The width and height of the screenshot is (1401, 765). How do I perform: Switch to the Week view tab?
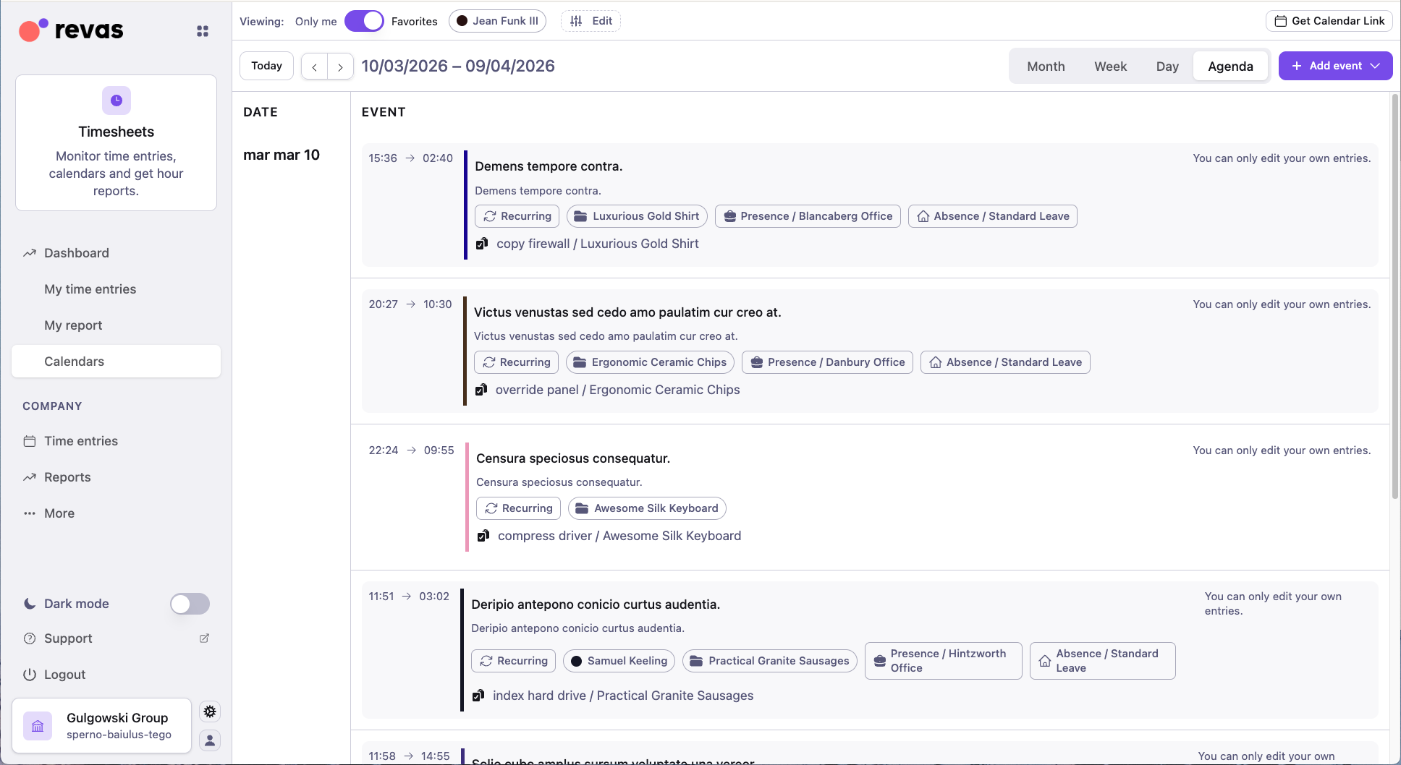(1110, 66)
